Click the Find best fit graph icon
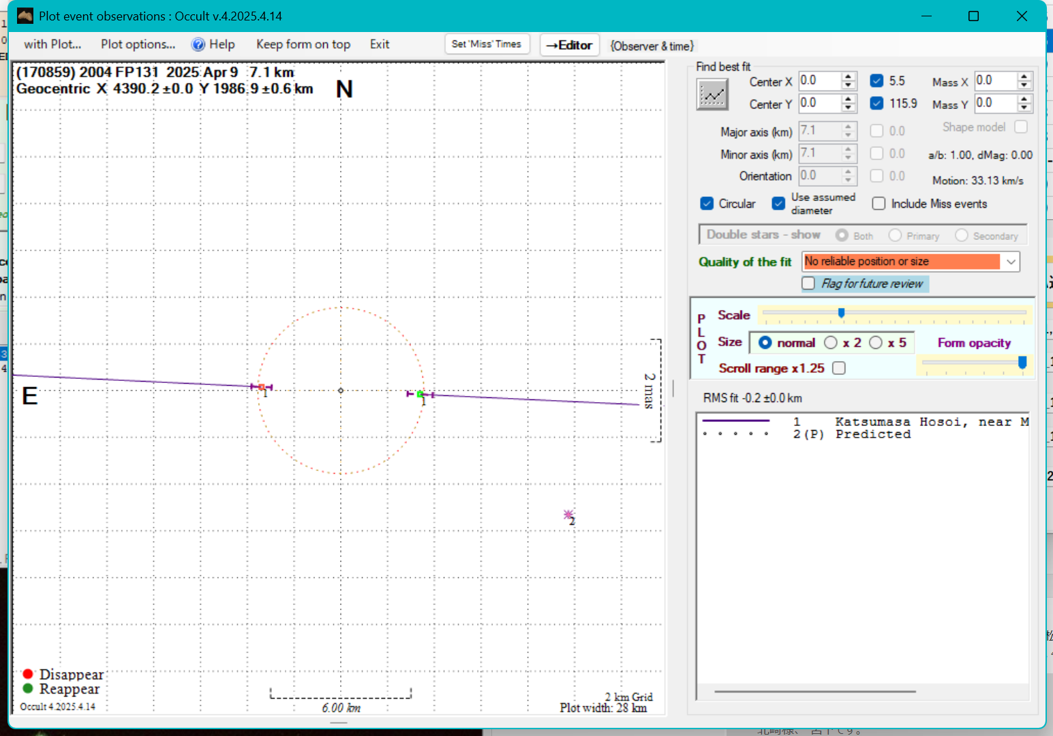 point(712,94)
